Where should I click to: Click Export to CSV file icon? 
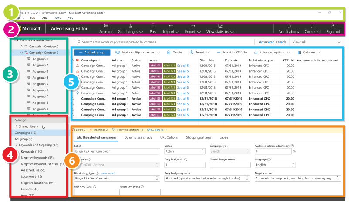[x=218, y=53]
